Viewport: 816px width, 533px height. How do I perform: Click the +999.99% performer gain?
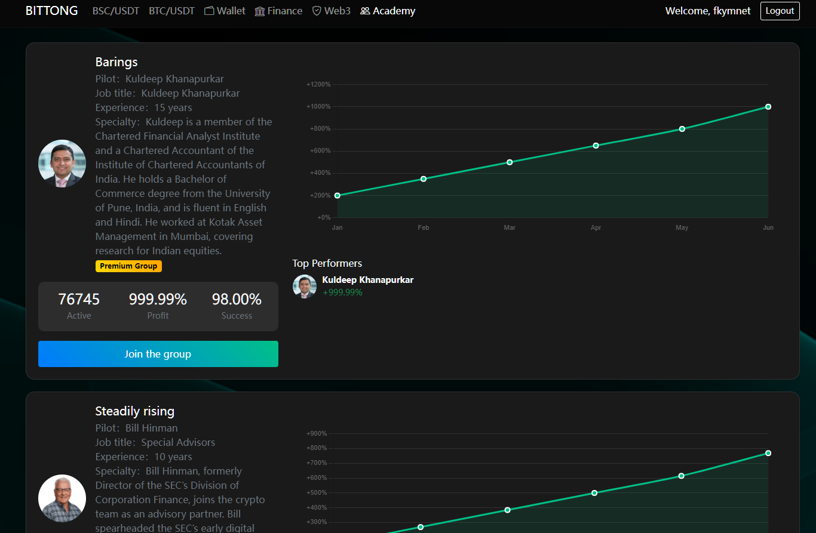342,292
